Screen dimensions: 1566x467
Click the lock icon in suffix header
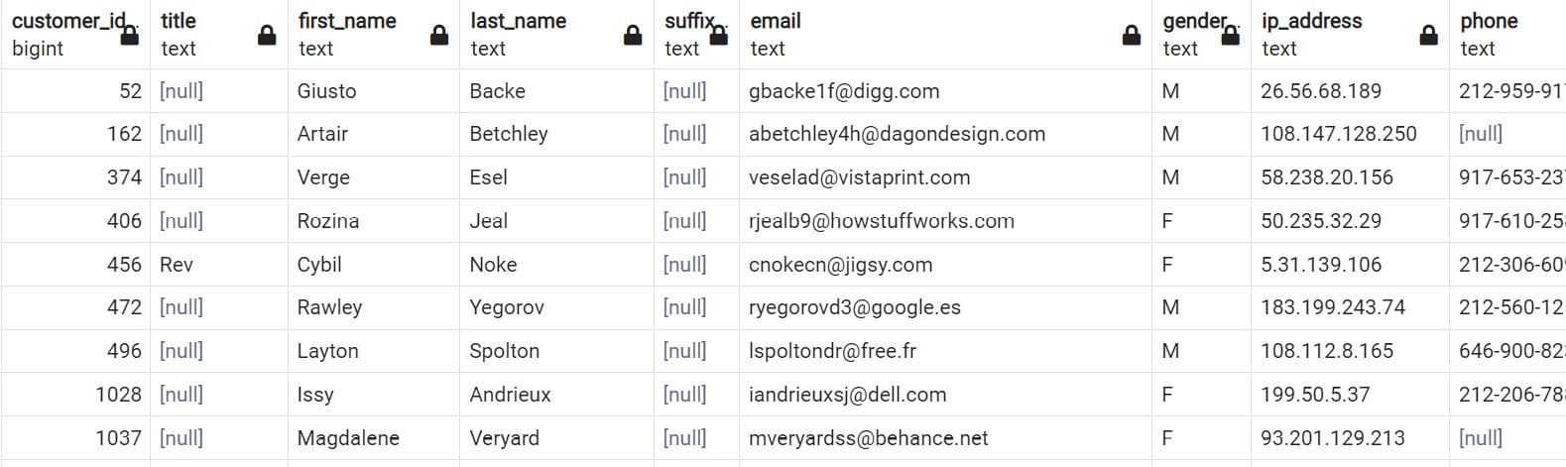[x=719, y=36]
